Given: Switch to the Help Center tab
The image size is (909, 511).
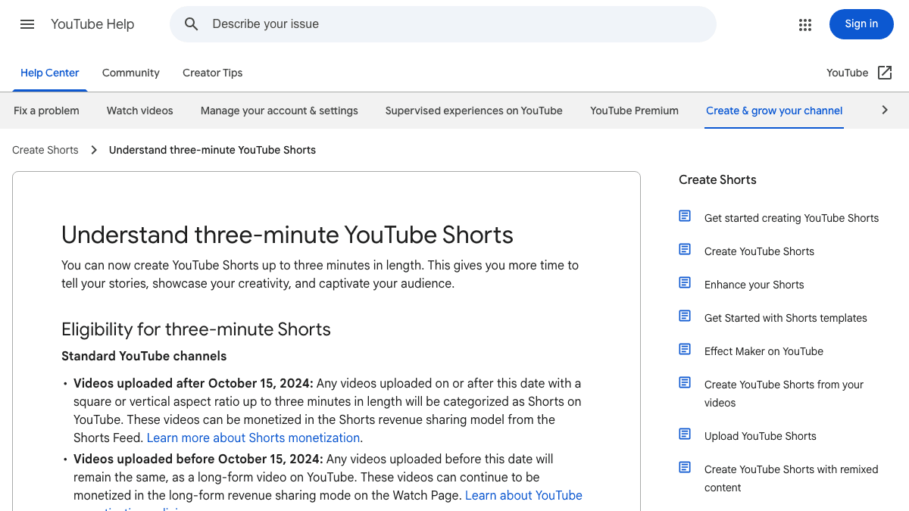Looking at the screenshot, I should click(x=50, y=73).
